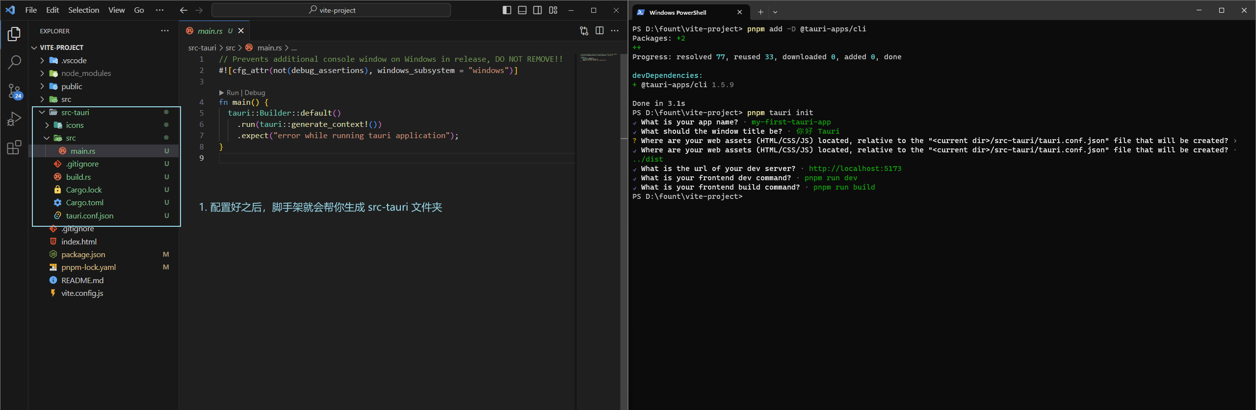
Task: Click the breadcrumb trailing ellipsis
Action: click(294, 48)
